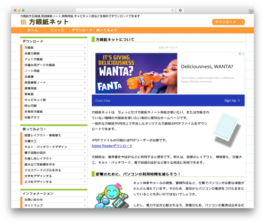This screenshot has height=224, width=265.
Task: Open 五線譜 in the sidebar
Action: pos(54,77)
